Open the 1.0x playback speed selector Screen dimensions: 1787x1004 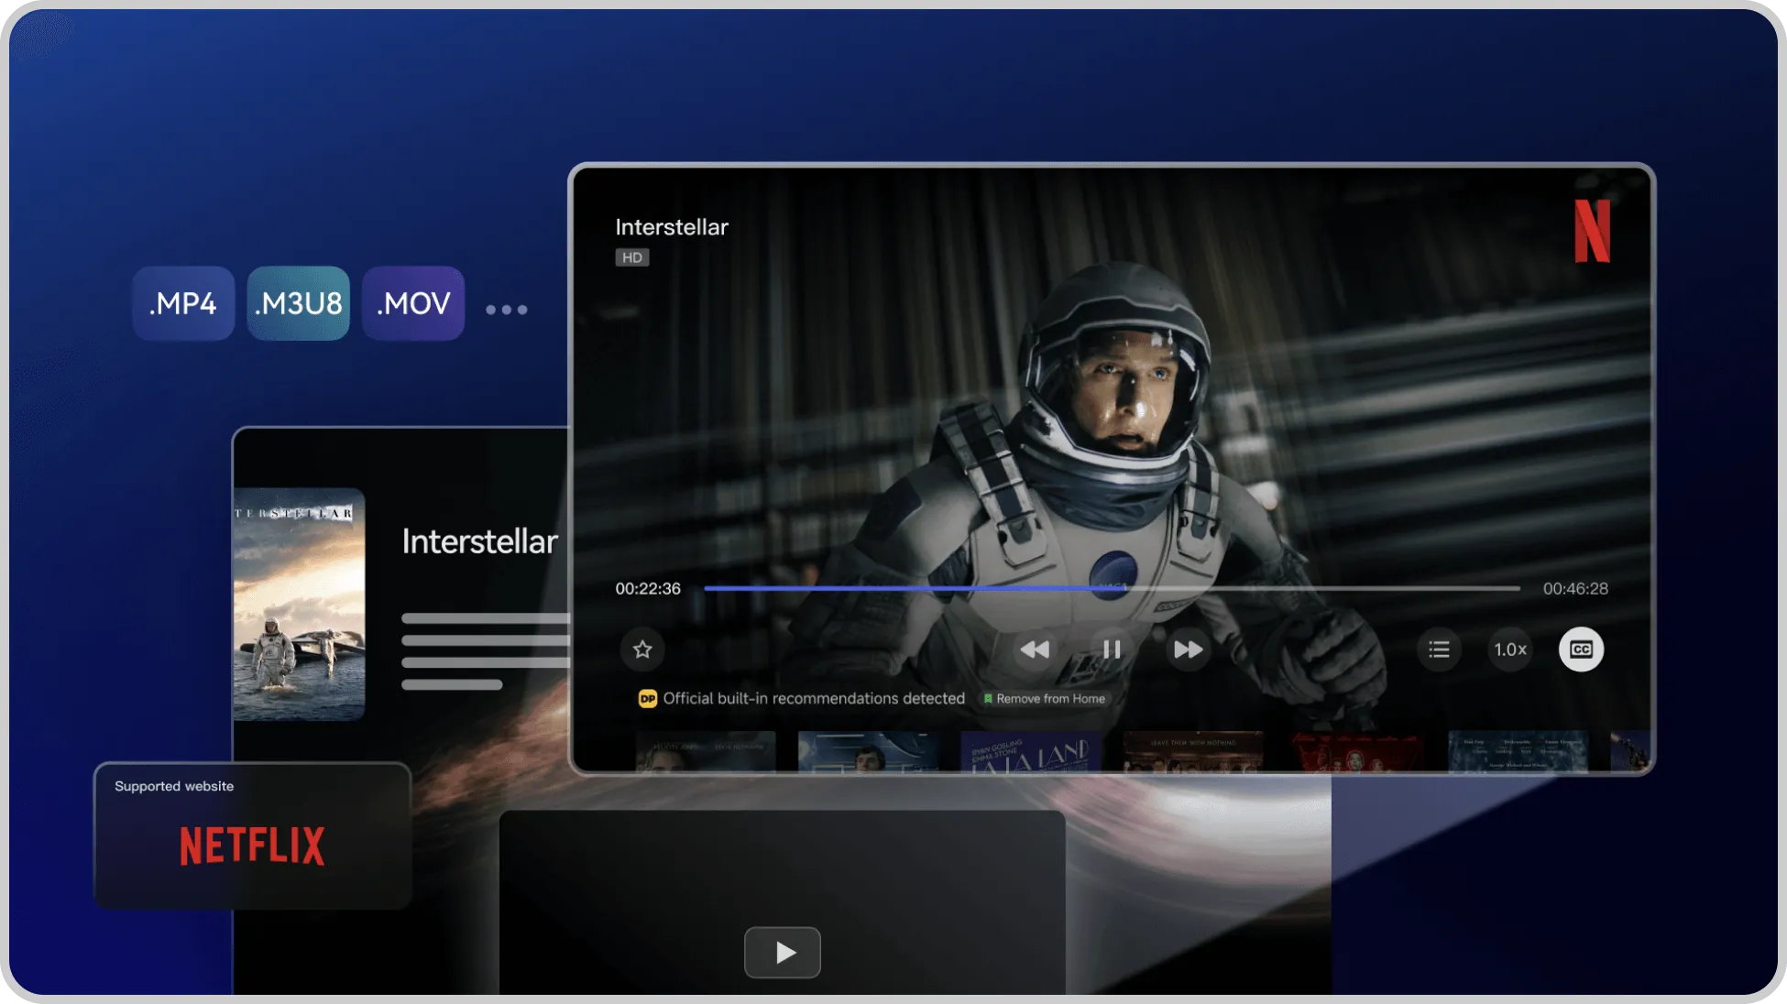point(1509,649)
